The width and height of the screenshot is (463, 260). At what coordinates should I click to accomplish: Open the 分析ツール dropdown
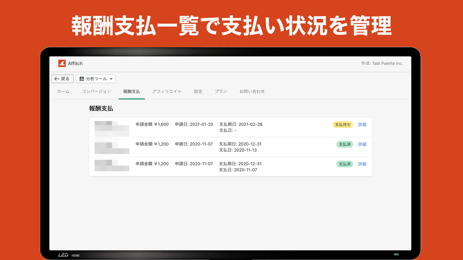[x=95, y=79]
